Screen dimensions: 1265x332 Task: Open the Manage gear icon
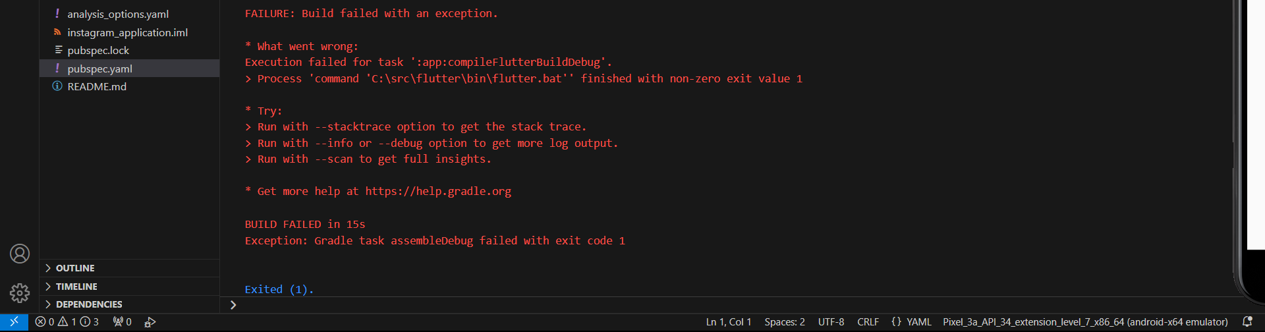coord(20,292)
